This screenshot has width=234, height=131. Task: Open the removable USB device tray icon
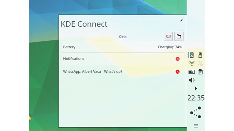pos(200,55)
